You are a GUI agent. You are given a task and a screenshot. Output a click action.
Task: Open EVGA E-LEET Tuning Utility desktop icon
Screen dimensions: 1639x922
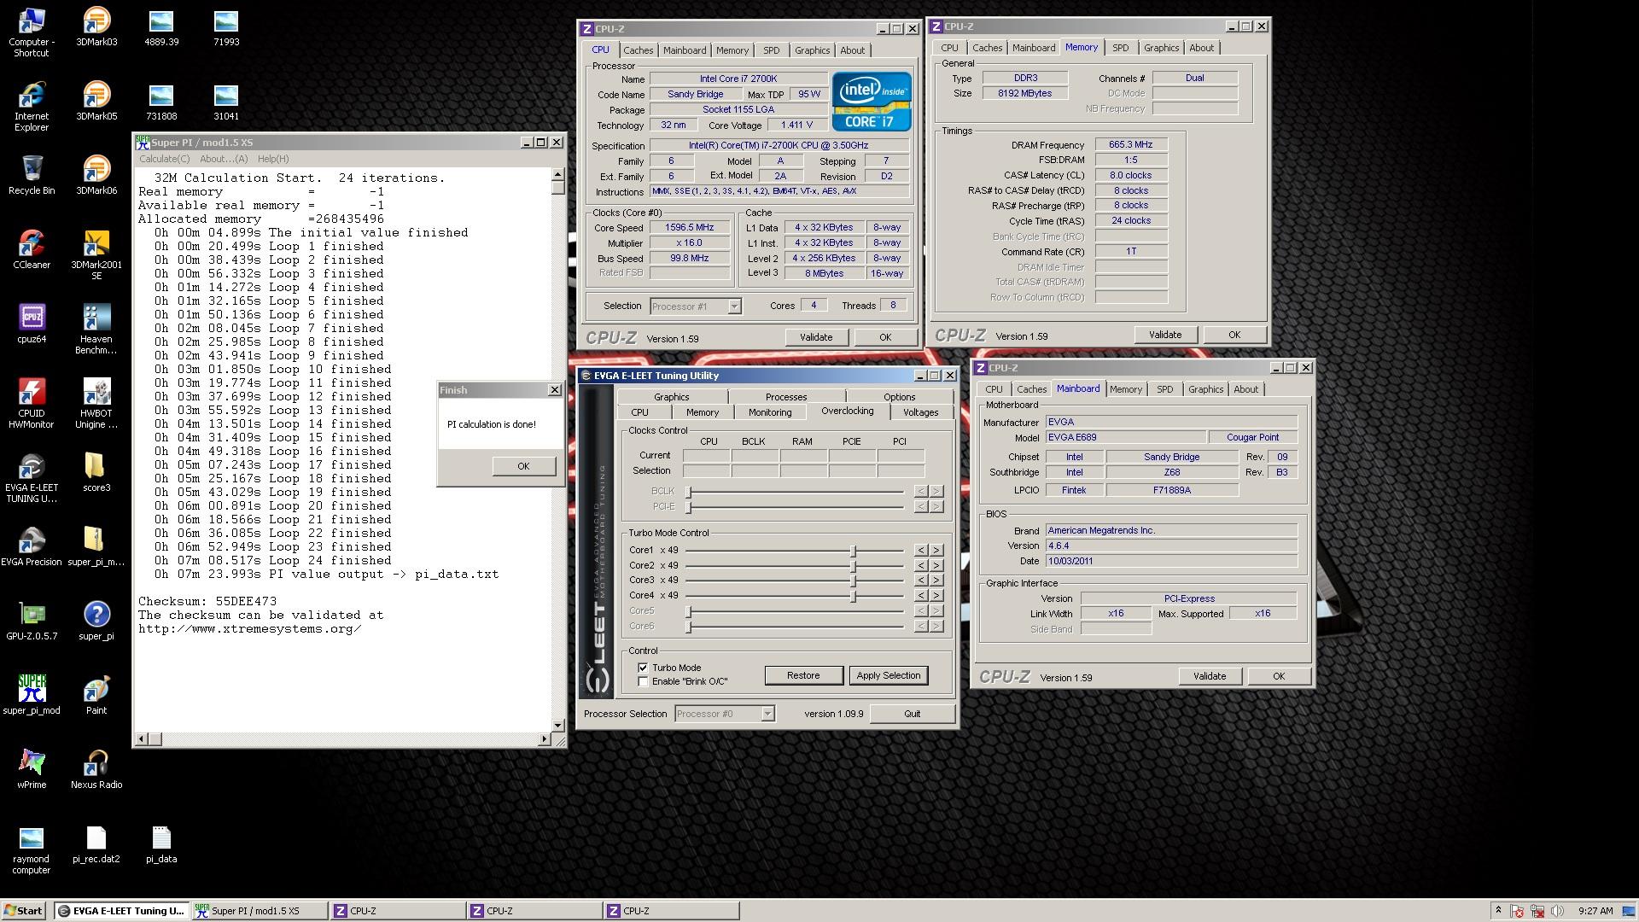click(32, 478)
